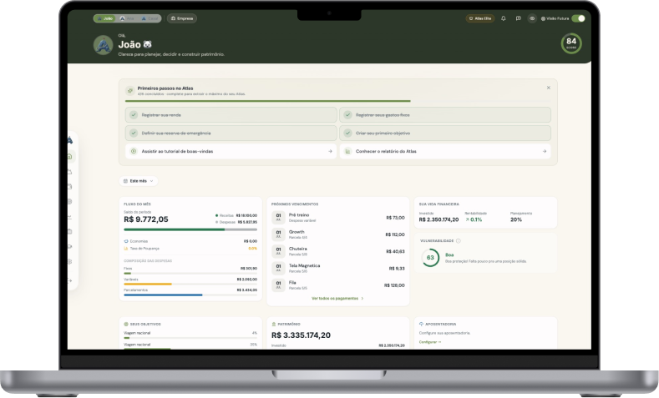Click the checked Registrar sua renda item
659x398 pixels.
coord(231,114)
